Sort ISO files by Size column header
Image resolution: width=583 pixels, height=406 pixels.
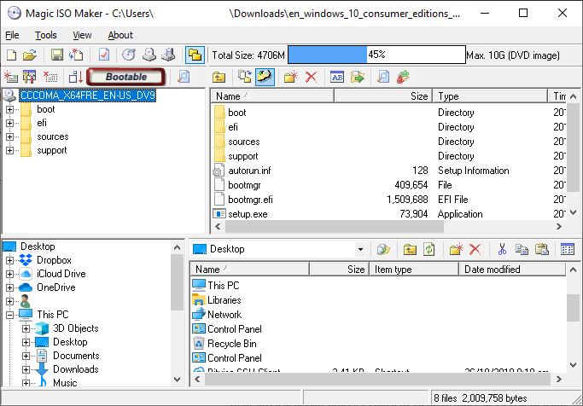tap(383, 96)
